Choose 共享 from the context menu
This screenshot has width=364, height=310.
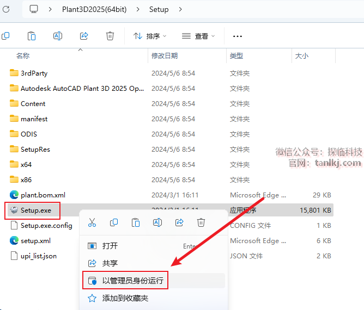[153, 263]
